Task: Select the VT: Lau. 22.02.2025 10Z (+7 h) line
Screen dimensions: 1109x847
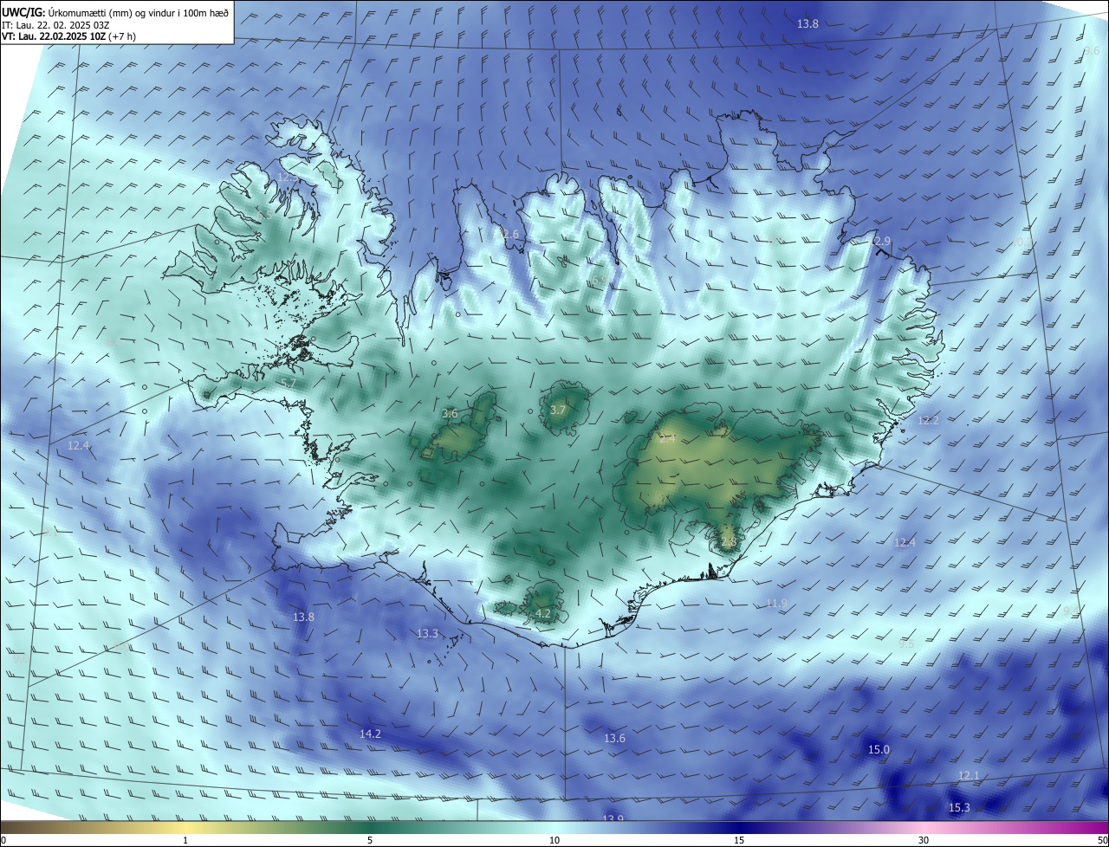Action: point(68,36)
